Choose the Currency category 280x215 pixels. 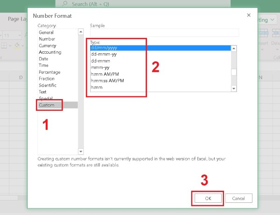(48, 46)
